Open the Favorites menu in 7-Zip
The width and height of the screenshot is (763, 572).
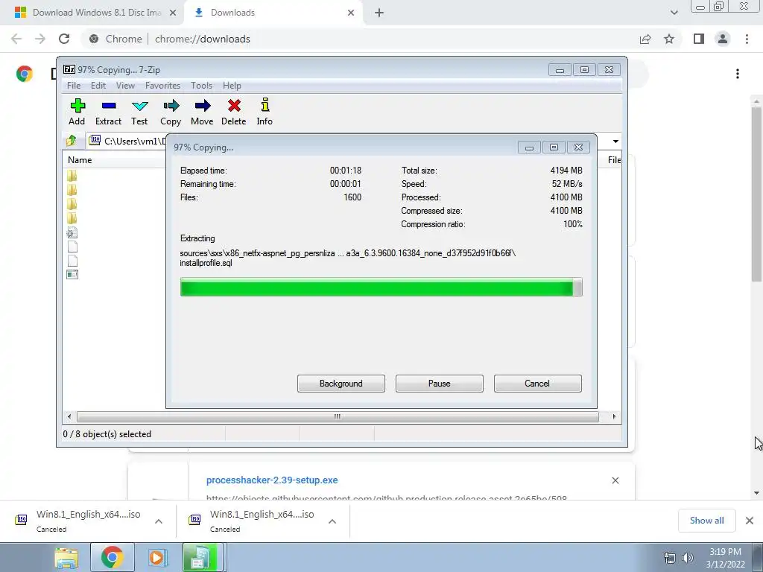pyautogui.click(x=162, y=86)
